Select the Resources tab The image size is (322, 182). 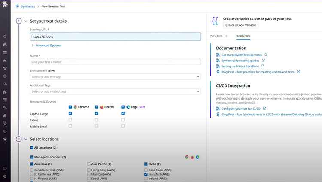point(243,36)
